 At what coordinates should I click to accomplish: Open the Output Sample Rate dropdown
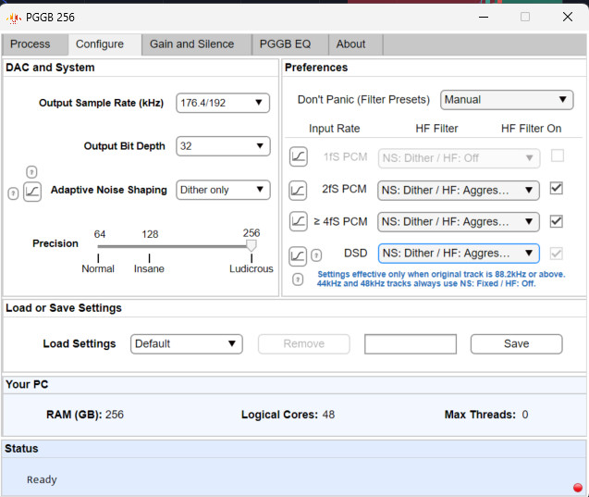coord(223,103)
